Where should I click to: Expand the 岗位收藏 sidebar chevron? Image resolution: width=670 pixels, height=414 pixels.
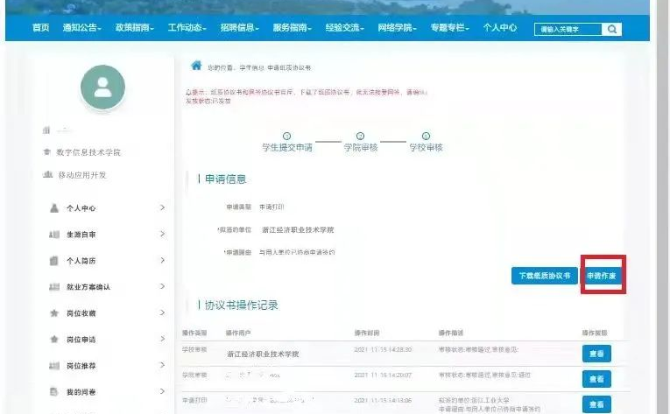[x=162, y=312]
